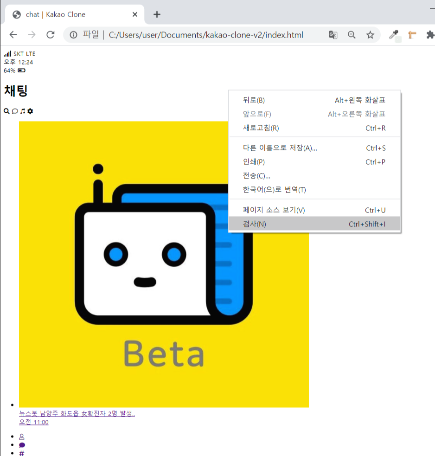Click the gear settings icon under 채팅
Screen dimensions: 435x456
(30, 111)
